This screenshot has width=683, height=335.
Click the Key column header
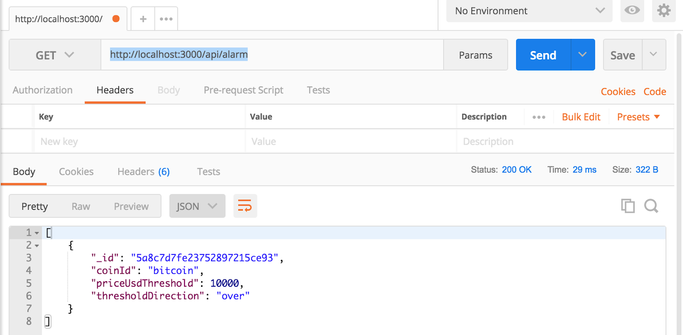(46, 117)
